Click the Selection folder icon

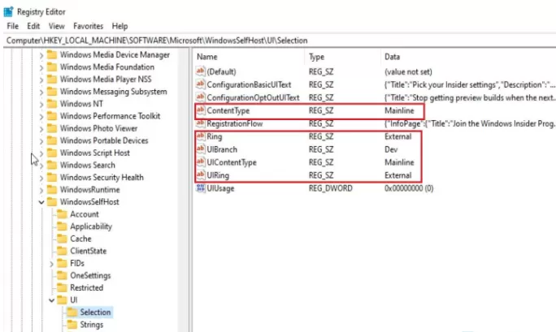(x=72, y=313)
